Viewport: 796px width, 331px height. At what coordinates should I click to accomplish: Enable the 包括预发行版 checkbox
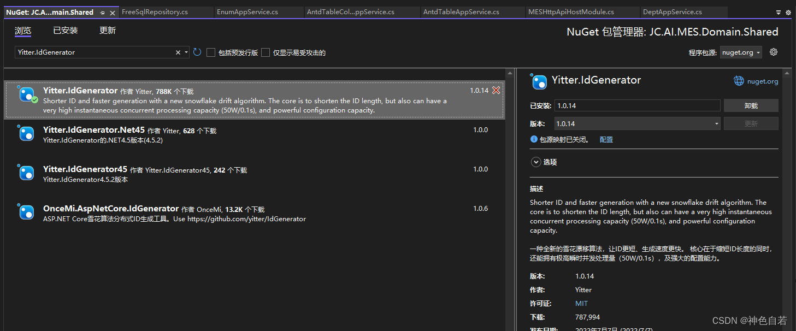(x=211, y=52)
